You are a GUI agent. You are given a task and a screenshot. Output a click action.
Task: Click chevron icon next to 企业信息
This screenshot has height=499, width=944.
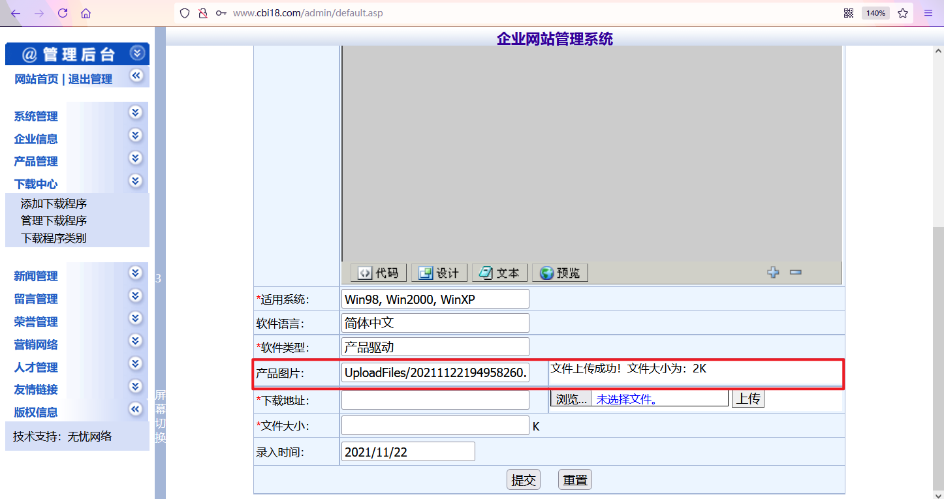tap(135, 135)
